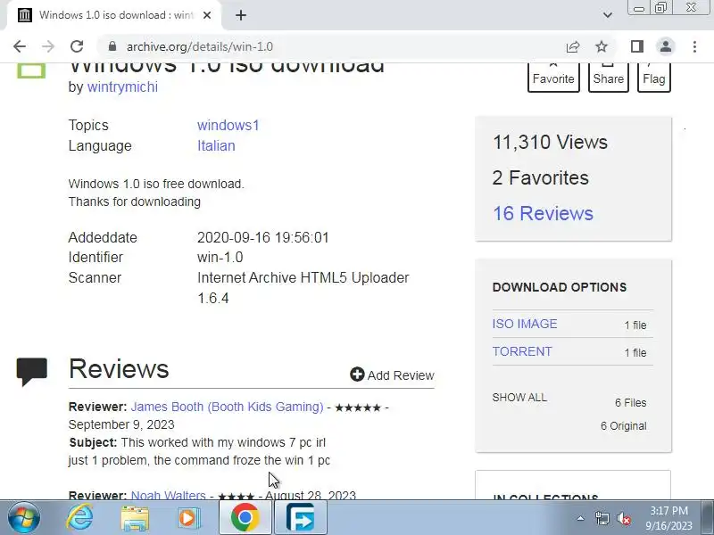The height and width of the screenshot is (535, 714).
Task: Click the Flag button
Action: 654,77
